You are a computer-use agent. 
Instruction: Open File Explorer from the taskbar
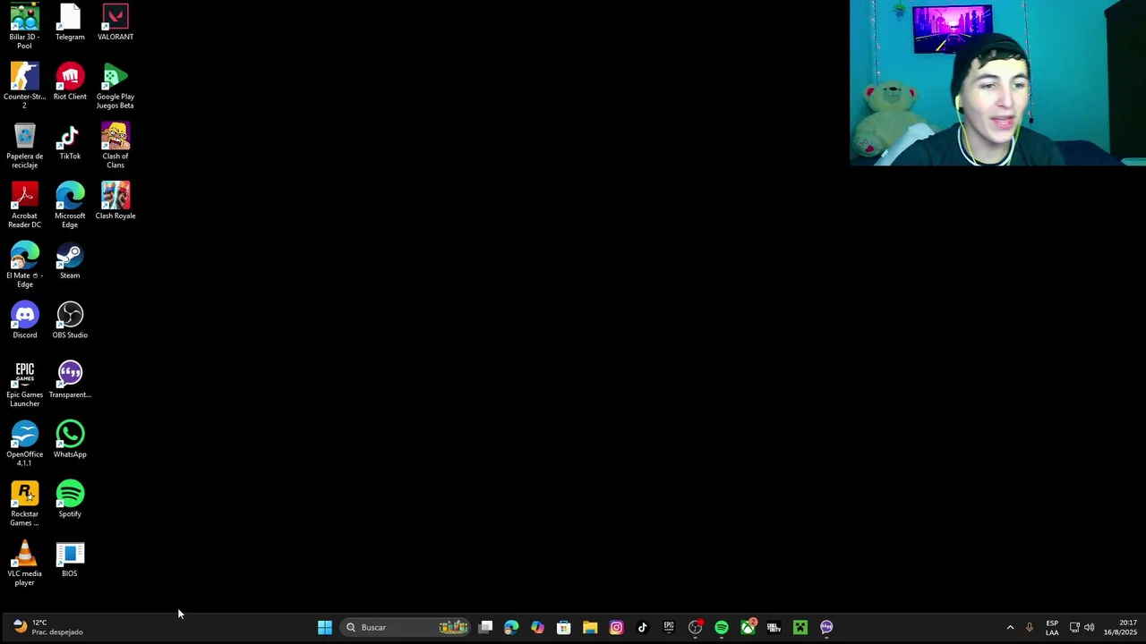[590, 628]
